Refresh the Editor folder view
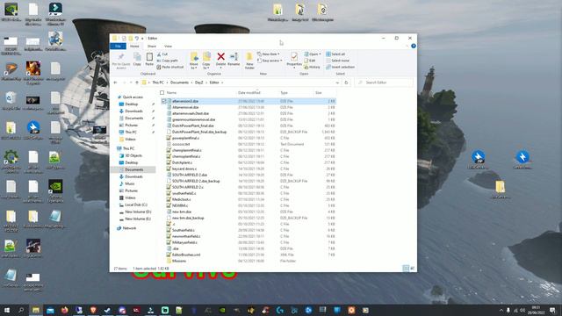The height and width of the screenshot is (316, 562). click(346, 83)
